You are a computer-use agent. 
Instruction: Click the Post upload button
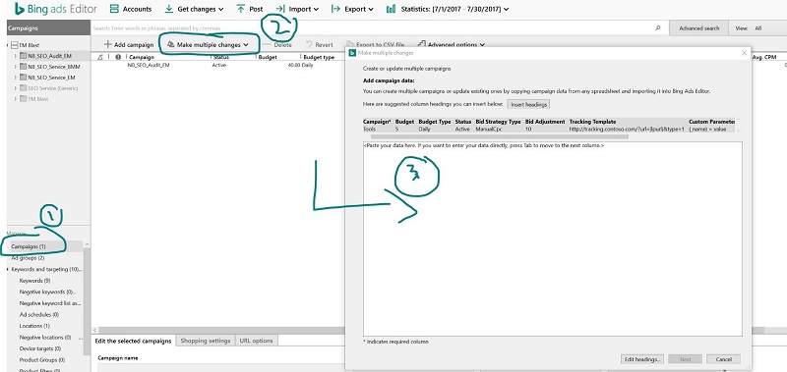[250, 9]
